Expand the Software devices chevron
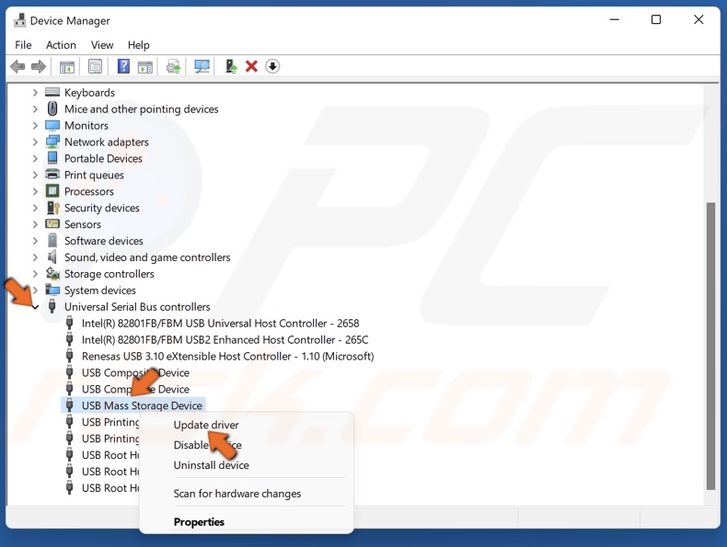This screenshot has height=547, width=727. [35, 241]
